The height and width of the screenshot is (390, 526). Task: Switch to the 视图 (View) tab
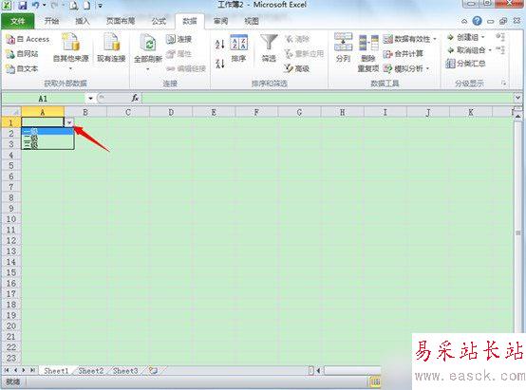click(x=252, y=21)
